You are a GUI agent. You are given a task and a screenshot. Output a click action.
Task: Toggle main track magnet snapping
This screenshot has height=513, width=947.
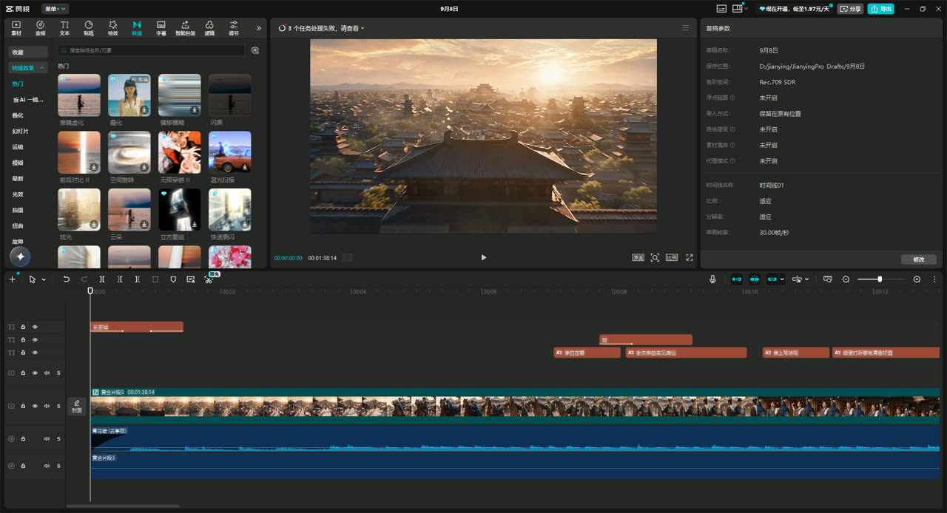737,279
